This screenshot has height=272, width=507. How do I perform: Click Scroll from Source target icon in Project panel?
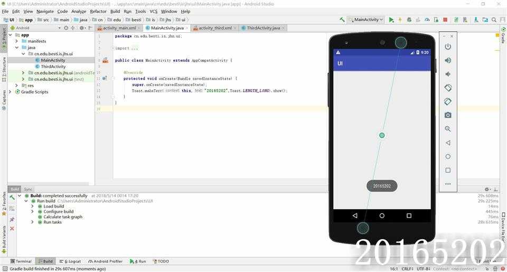[x=66, y=28]
